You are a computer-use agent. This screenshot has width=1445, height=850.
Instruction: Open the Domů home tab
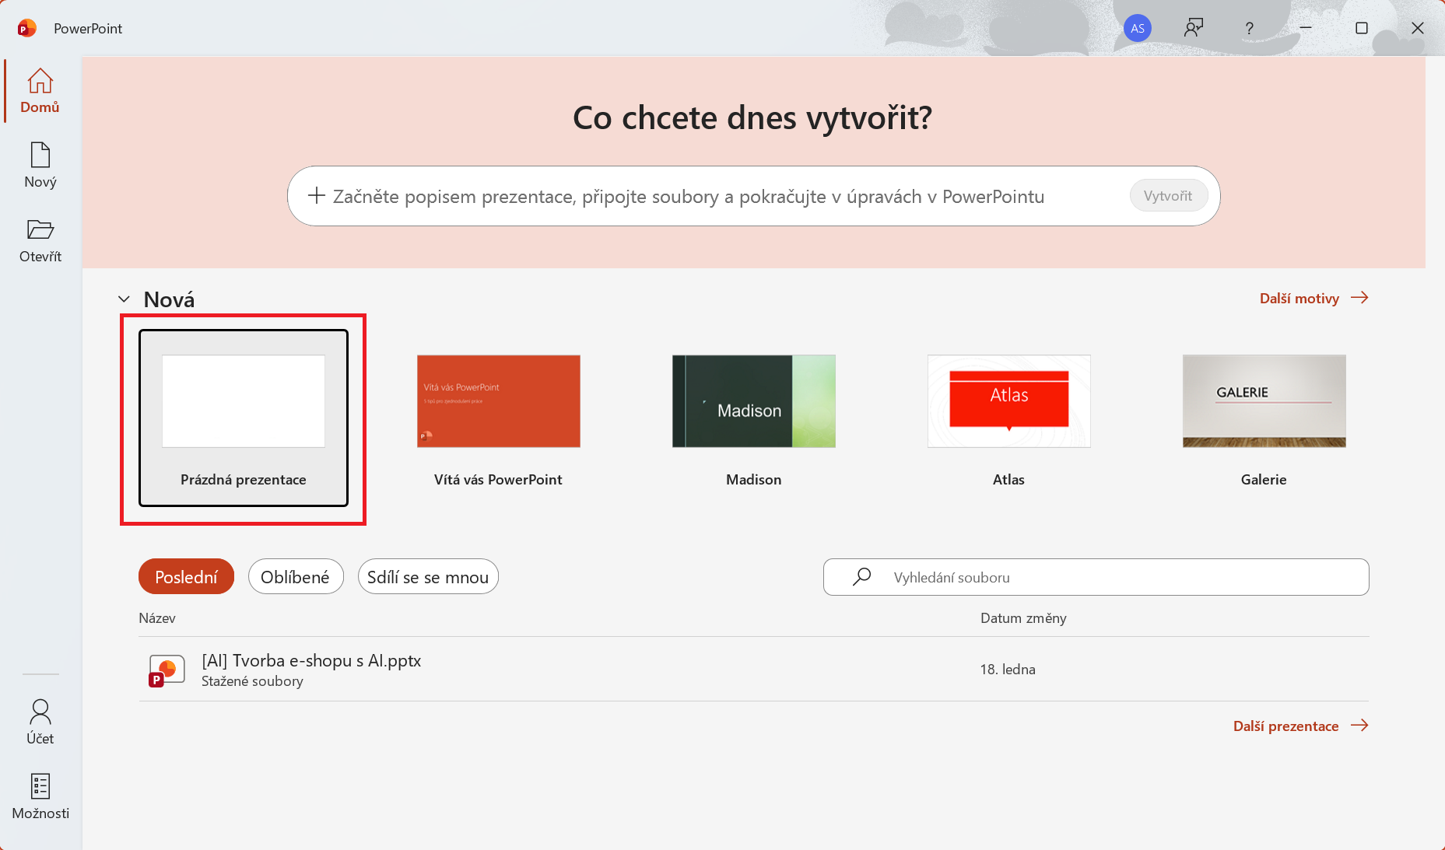pyautogui.click(x=40, y=91)
